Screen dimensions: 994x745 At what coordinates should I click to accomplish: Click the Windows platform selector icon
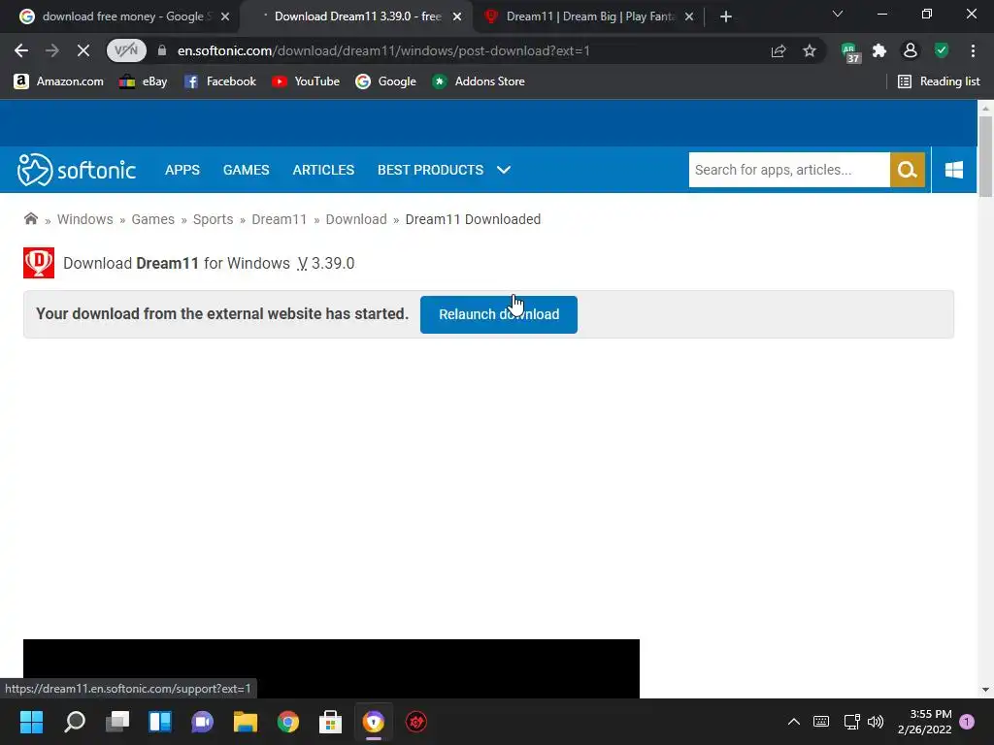tap(954, 170)
